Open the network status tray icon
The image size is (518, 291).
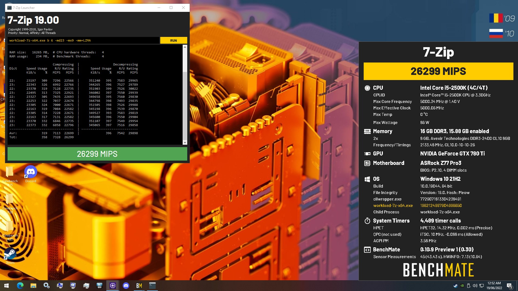pyautogui.click(x=482, y=286)
